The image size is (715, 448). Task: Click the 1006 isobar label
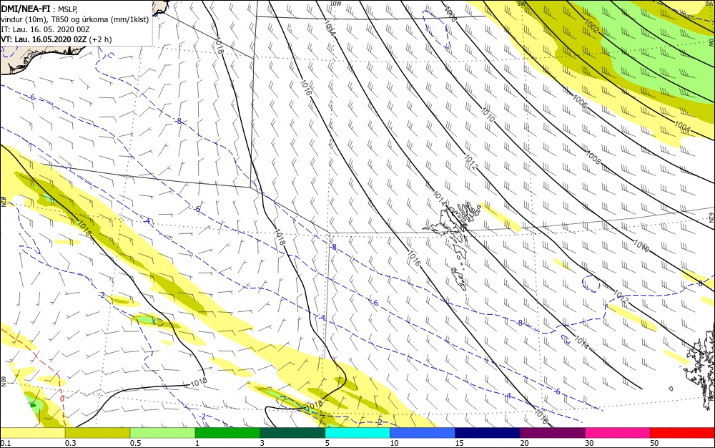580,102
